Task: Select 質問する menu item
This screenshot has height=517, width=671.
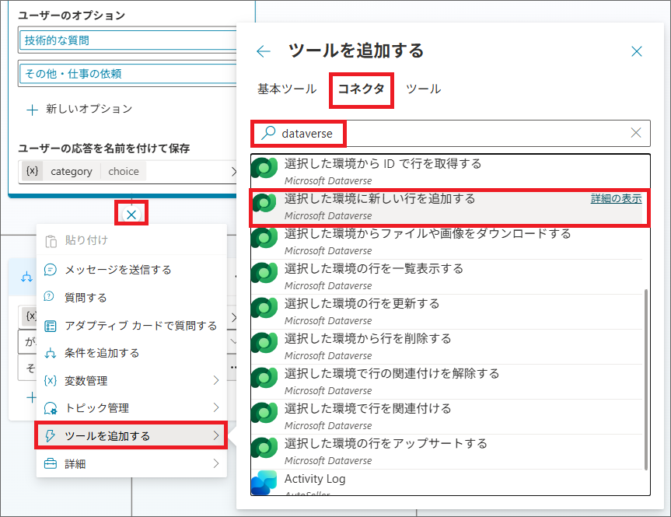Action: pyautogui.click(x=131, y=298)
